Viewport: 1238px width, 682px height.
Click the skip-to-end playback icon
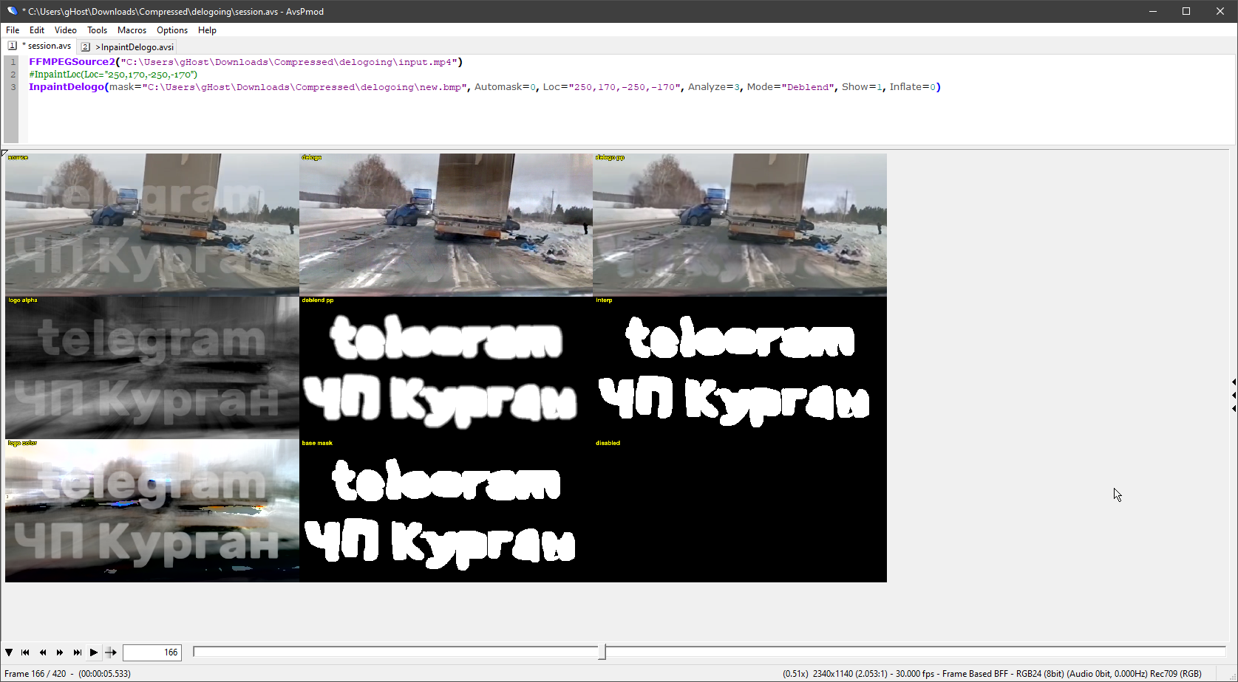coord(77,652)
